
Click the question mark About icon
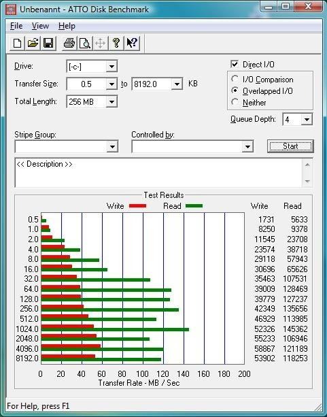pyautogui.click(x=116, y=43)
